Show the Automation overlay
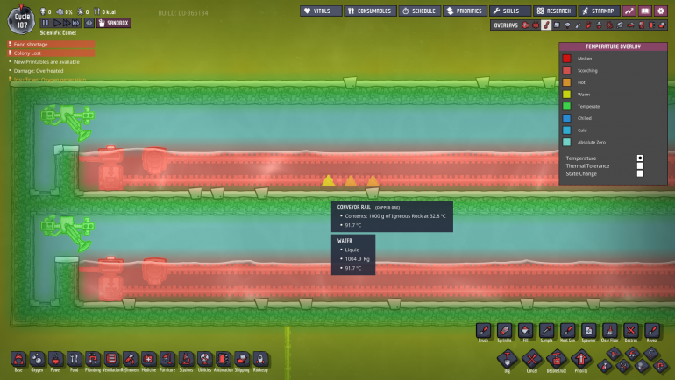Image resolution: width=675 pixels, height=380 pixels. [x=651, y=25]
